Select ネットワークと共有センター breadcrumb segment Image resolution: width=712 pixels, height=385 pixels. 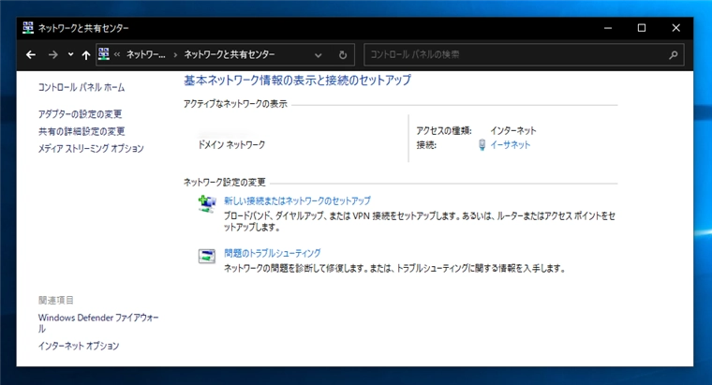(230, 54)
